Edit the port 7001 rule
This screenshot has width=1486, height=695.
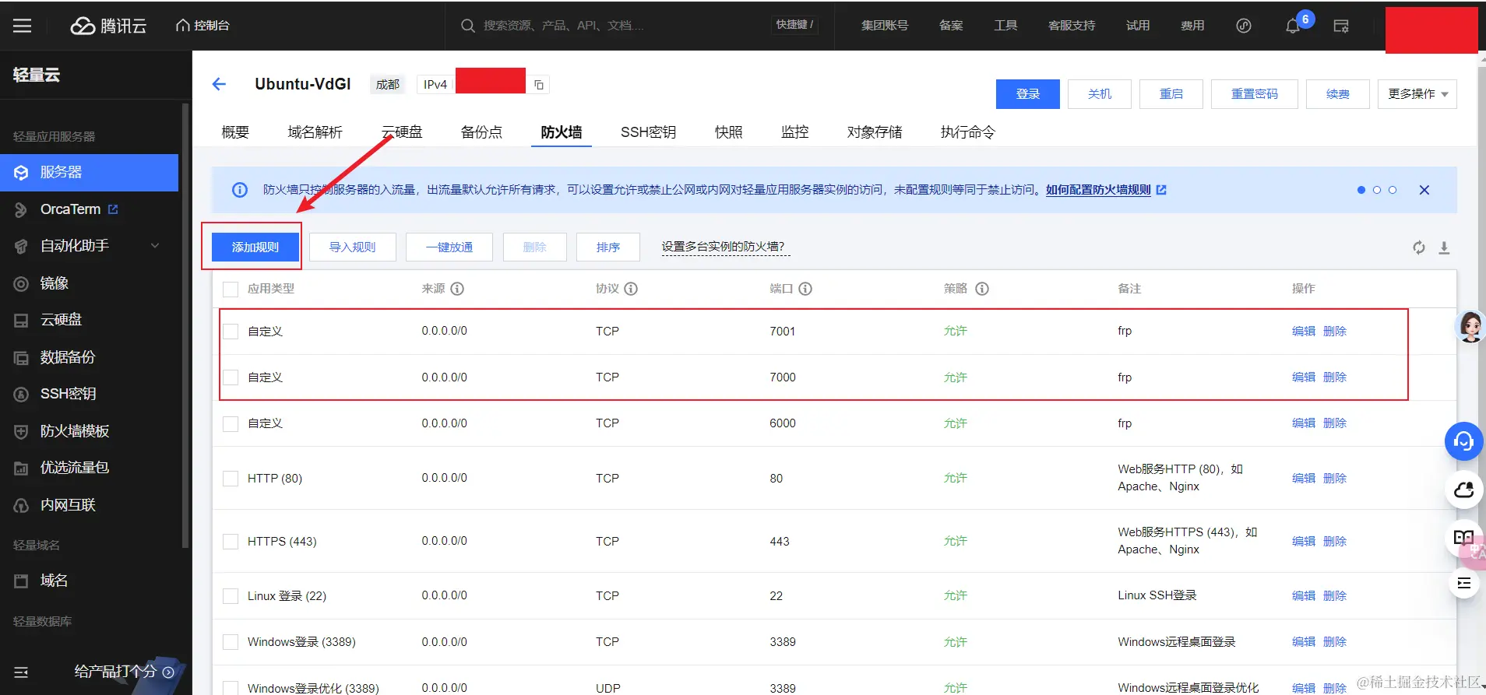tap(1304, 332)
